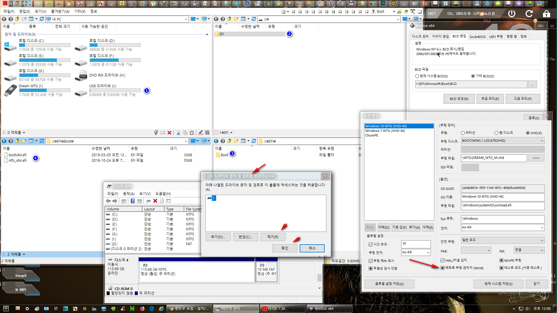Click the 변경(C)... button in the drive letter dialog

tap(245, 237)
